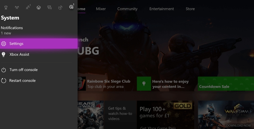Image resolution: width=254 pixels, height=129 pixels.
Task: Switch to the Mixer tab
Action: pyautogui.click(x=101, y=9)
